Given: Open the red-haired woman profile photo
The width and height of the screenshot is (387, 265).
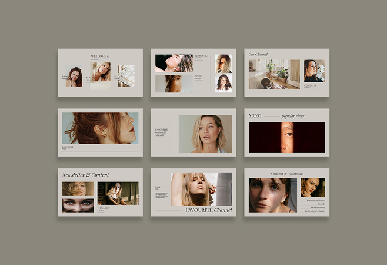Looking at the screenshot, I should [x=100, y=128].
